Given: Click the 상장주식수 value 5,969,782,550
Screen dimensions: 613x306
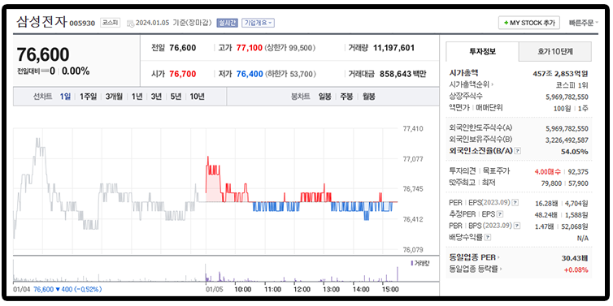Looking at the screenshot, I should 567,97.
